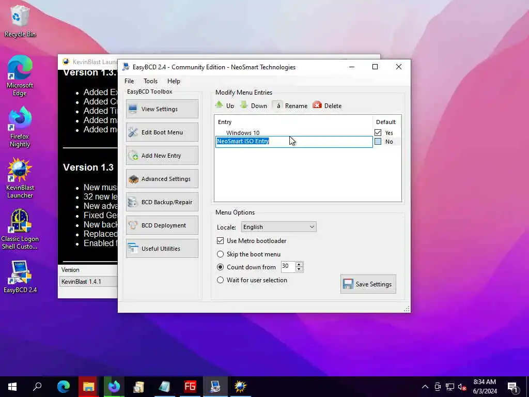Image resolution: width=529 pixels, height=397 pixels.
Task: Select Firefox Nightly desktop shortcut
Action: click(x=20, y=127)
